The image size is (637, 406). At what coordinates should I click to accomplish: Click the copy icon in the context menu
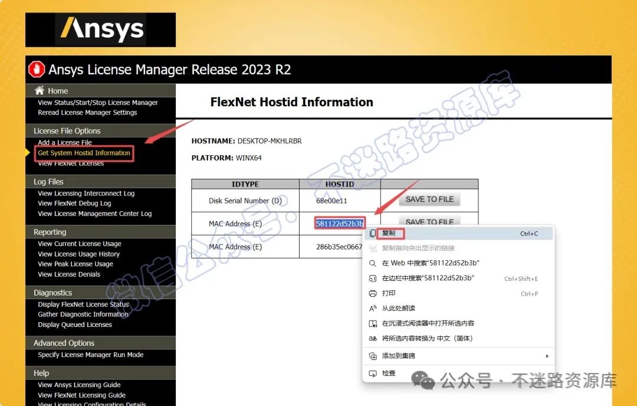tap(373, 233)
